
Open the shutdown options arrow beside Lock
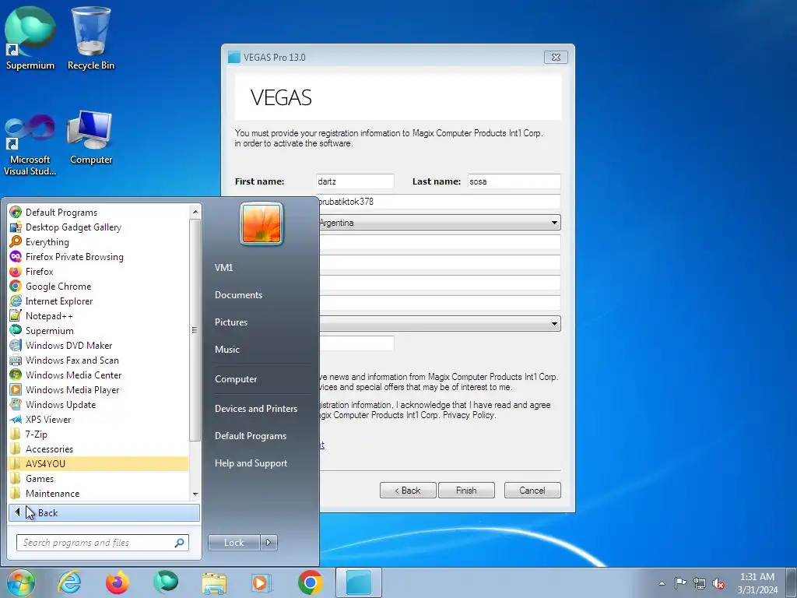(x=269, y=543)
